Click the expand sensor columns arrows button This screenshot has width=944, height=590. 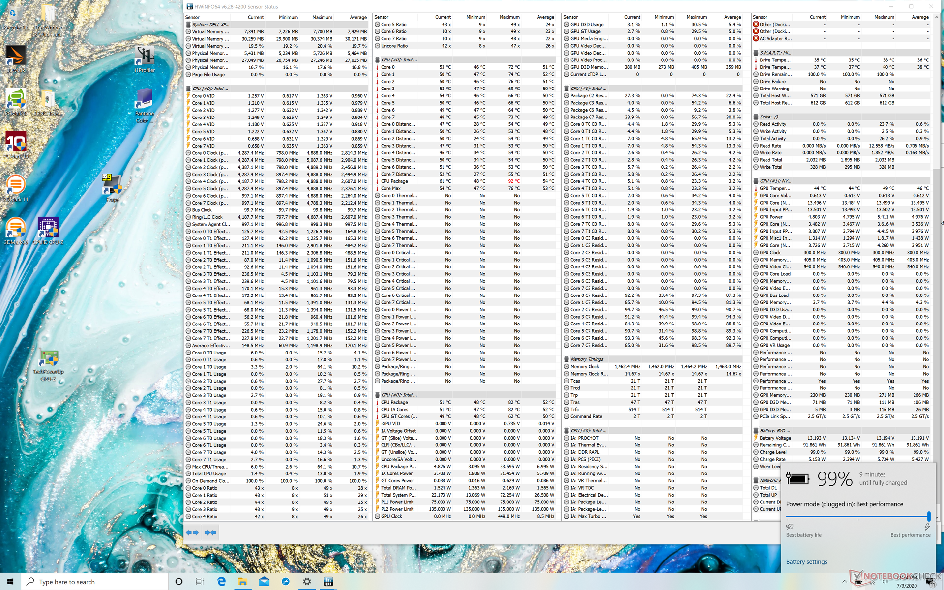tap(193, 532)
